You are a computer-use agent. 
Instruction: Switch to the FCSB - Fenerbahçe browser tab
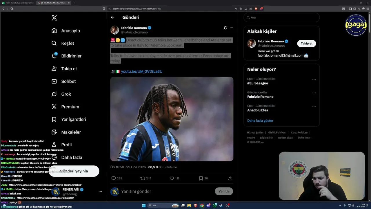click(x=18, y=3)
